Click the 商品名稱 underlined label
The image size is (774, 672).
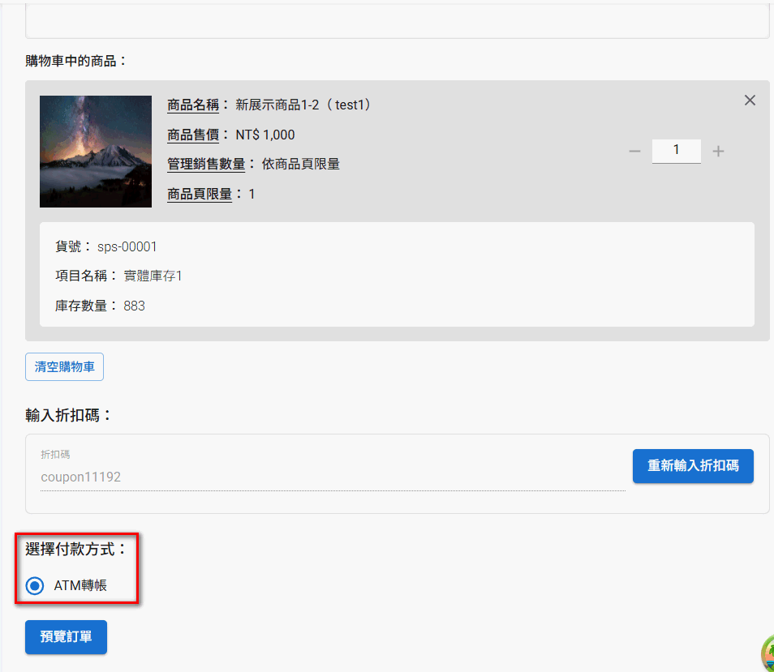pyautogui.click(x=193, y=105)
